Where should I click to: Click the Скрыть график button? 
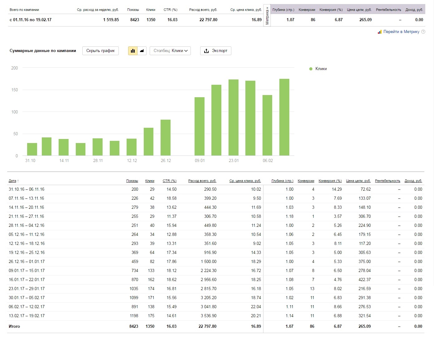(100, 51)
